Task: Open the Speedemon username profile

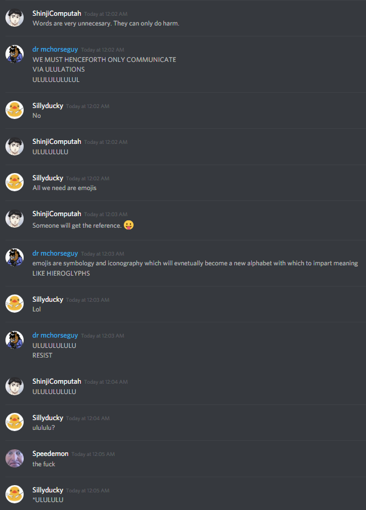Action: [50, 454]
